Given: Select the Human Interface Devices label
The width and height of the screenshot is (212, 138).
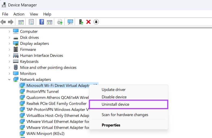Looking at the screenshot, I should click(42, 56).
